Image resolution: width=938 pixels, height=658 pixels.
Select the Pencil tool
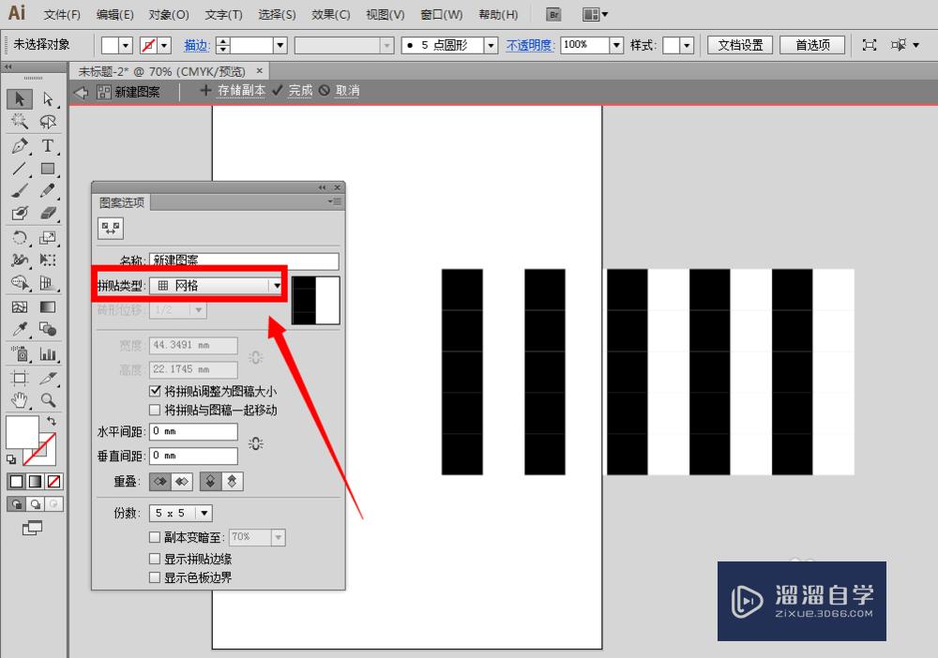48,191
